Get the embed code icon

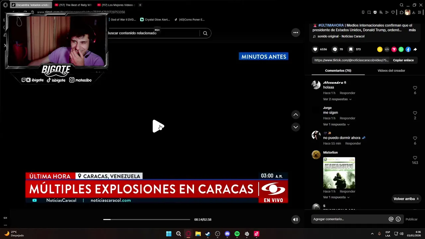(387, 49)
